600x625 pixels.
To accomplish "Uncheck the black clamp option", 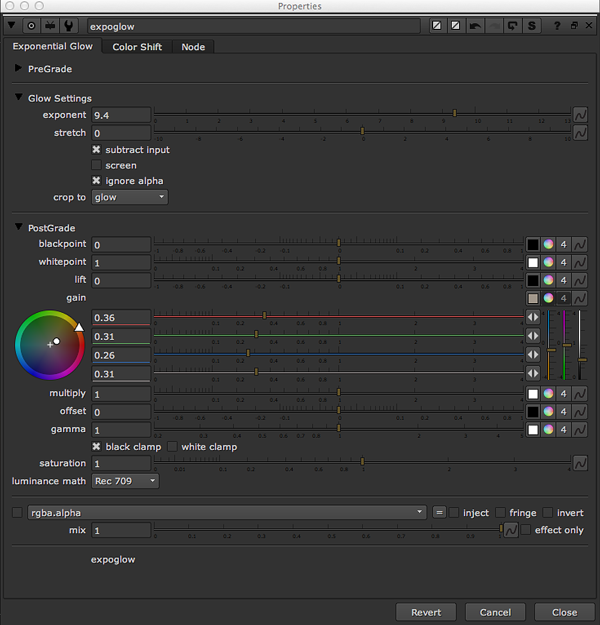I will point(96,446).
